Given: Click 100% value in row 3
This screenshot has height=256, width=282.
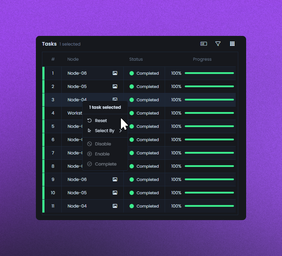Looking at the screenshot, I should pos(176,100).
